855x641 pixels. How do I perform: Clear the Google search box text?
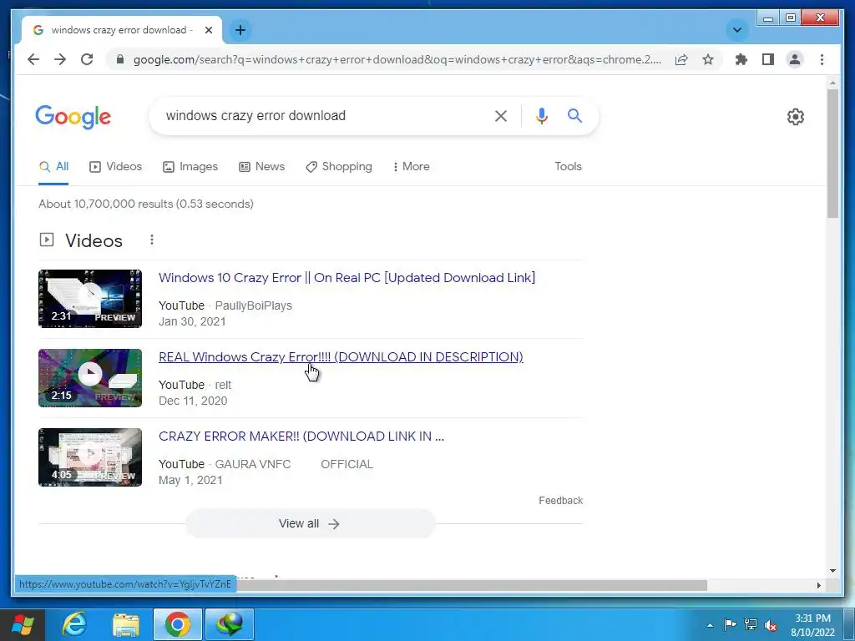(501, 115)
